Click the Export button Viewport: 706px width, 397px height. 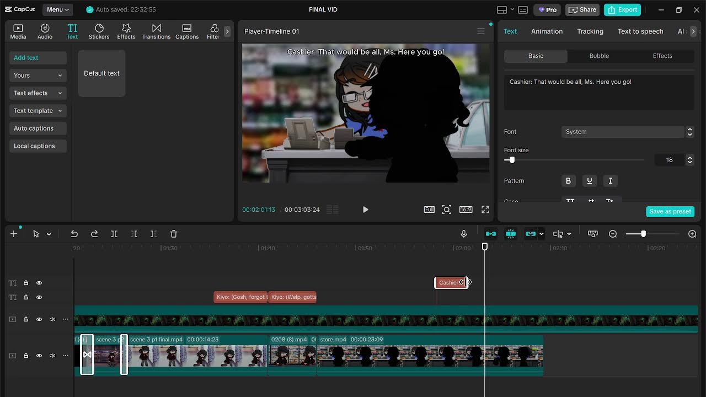(x=622, y=9)
